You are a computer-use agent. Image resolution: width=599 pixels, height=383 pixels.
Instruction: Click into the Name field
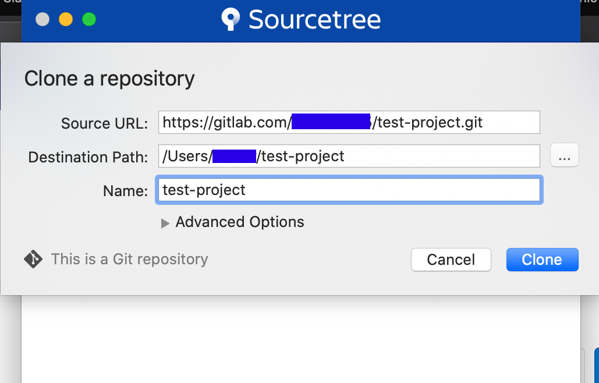(x=349, y=190)
